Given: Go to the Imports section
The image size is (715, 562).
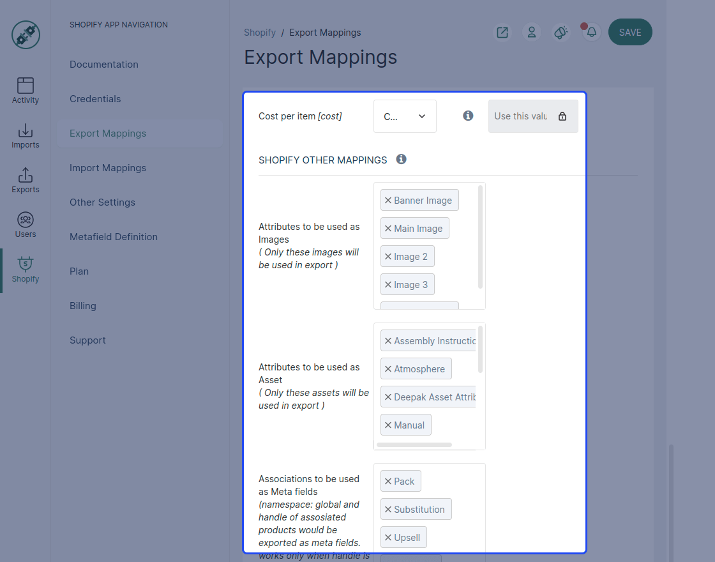Looking at the screenshot, I should (x=26, y=135).
